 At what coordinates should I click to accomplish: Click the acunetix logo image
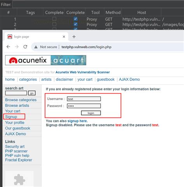pos(28,60)
